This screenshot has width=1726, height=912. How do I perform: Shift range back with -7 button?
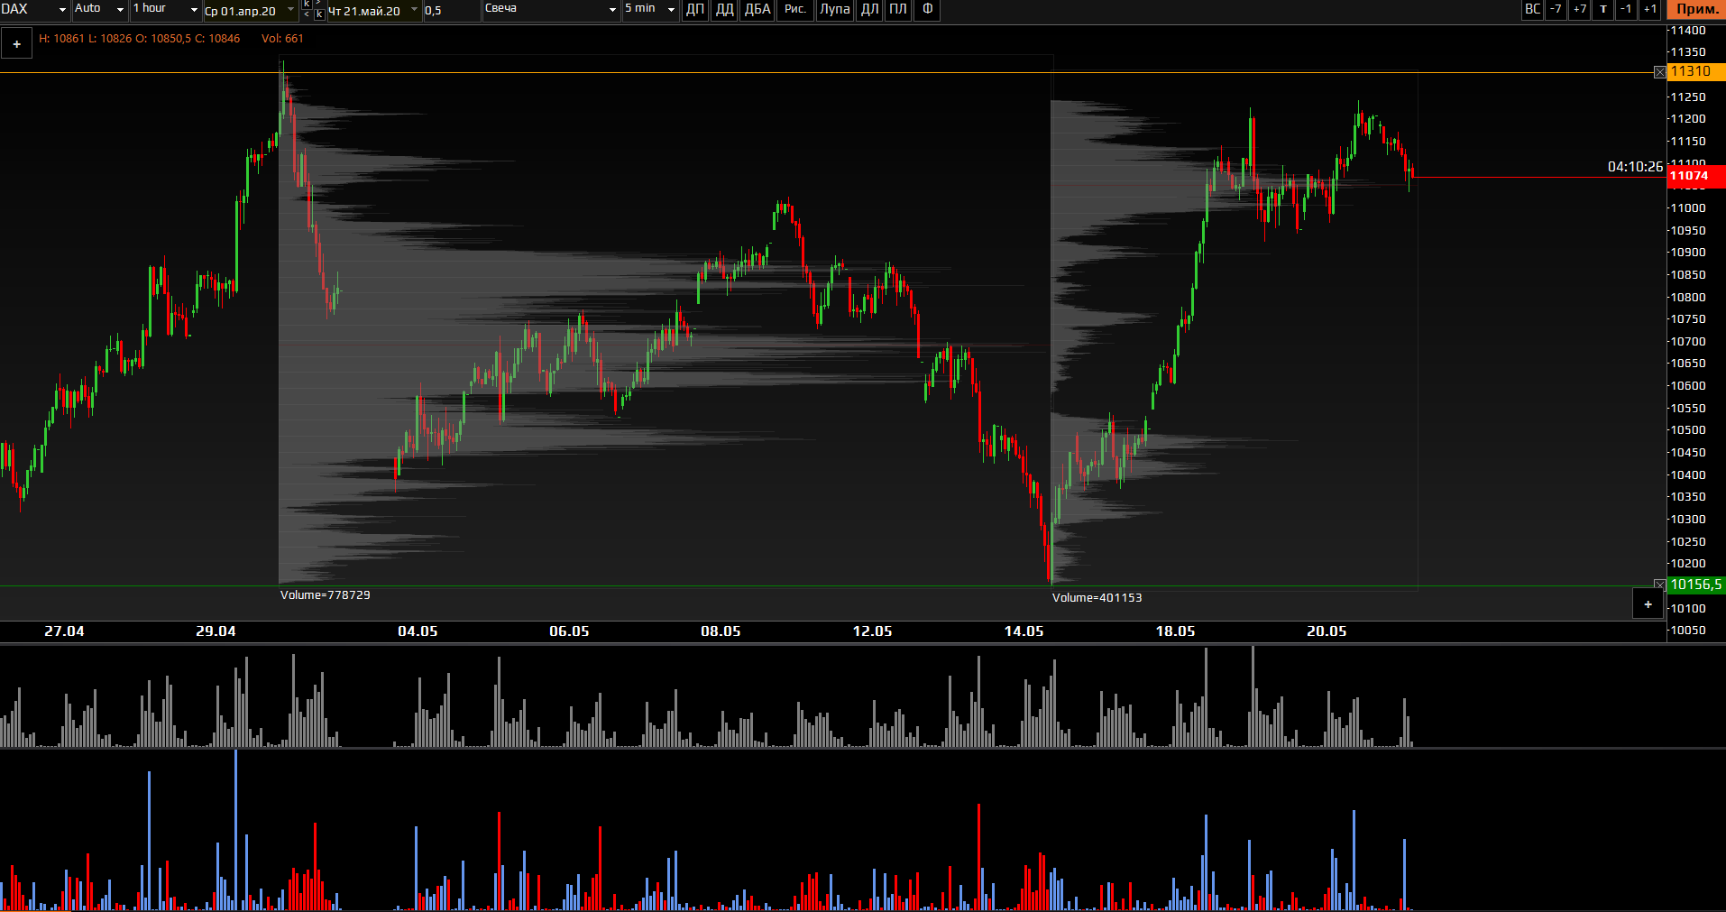click(1556, 9)
